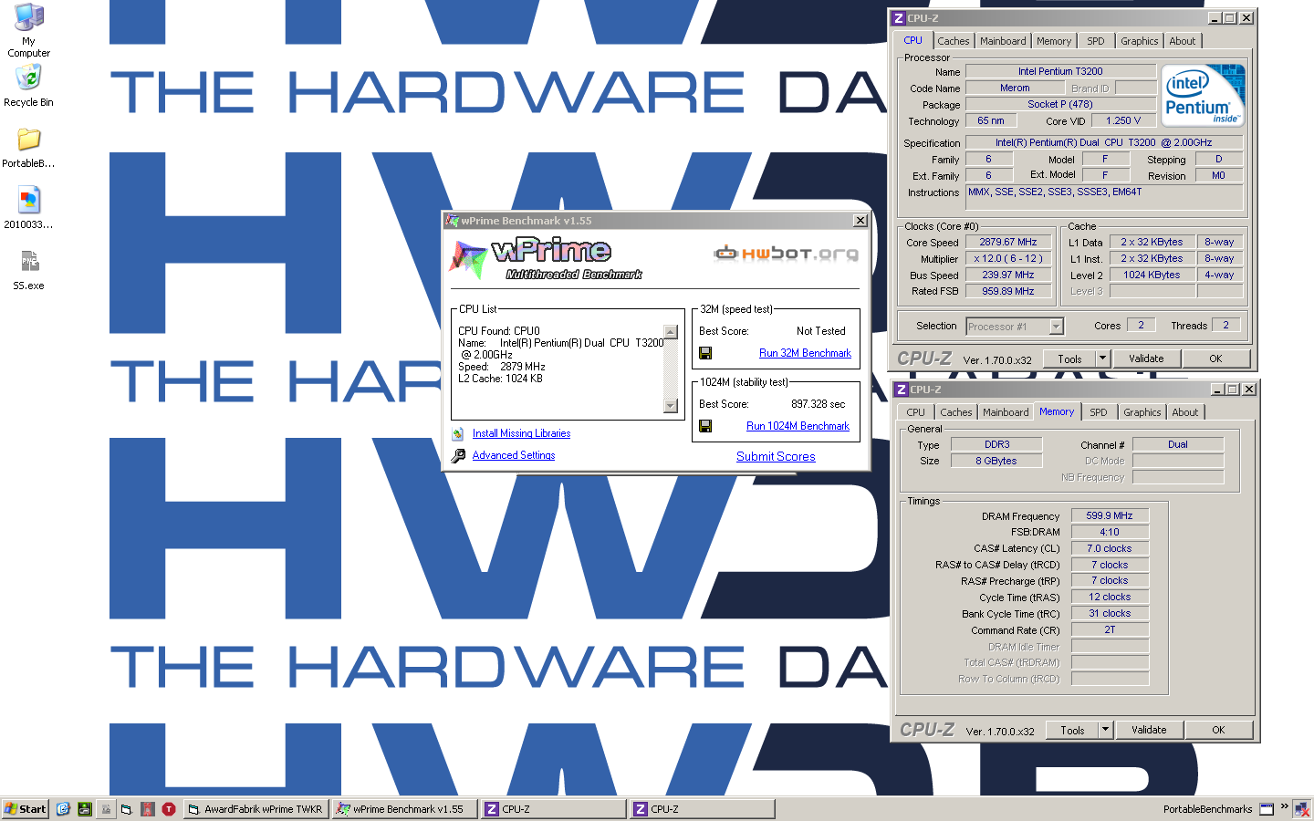Open the SPD tab in top CPU-Z window
The height and width of the screenshot is (821, 1314).
click(1096, 41)
